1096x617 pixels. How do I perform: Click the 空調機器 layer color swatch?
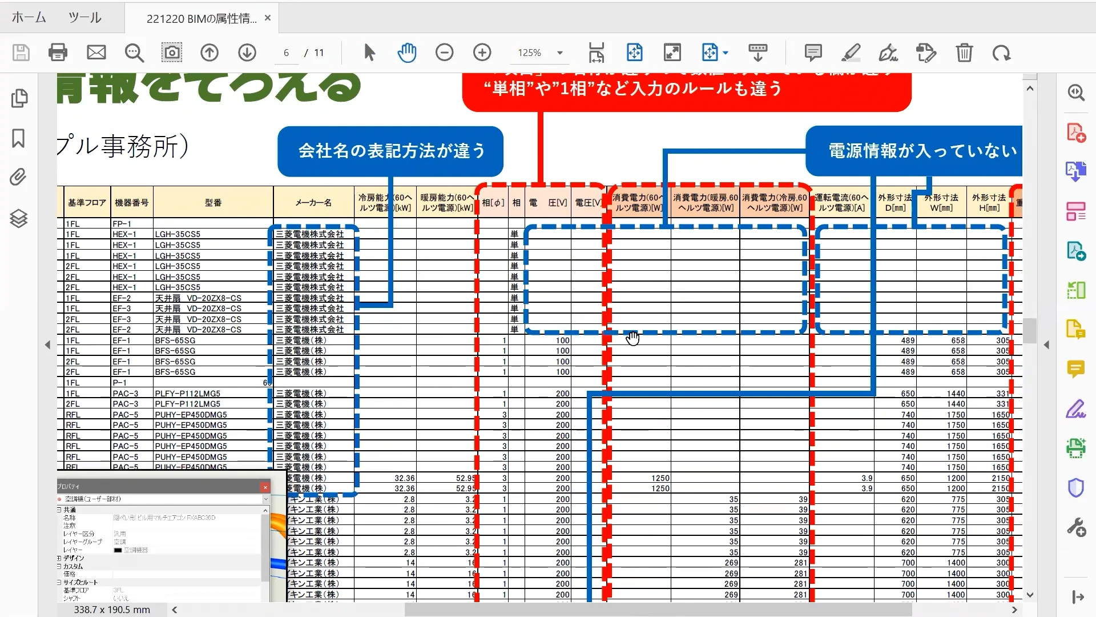coord(117,550)
